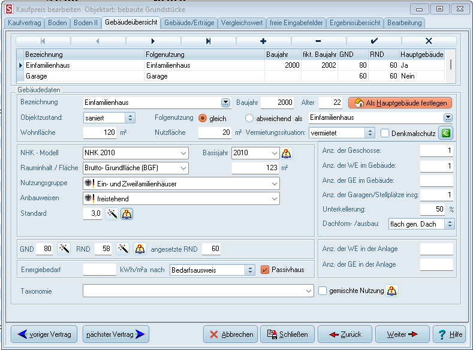
Task: Click the info icon next to Basisjahr dropdown
Action: coord(287,153)
